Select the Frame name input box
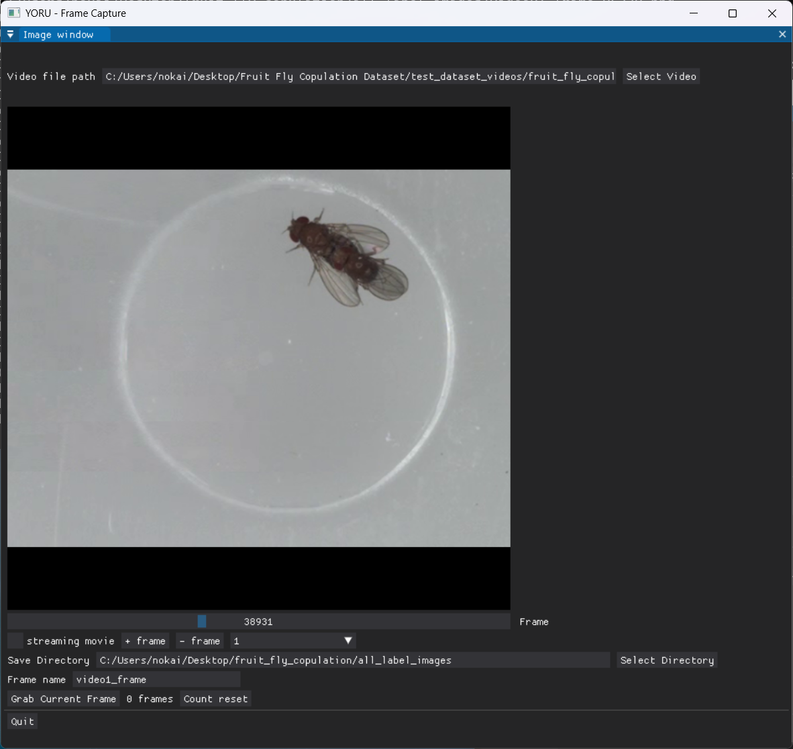 tap(156, 679)
